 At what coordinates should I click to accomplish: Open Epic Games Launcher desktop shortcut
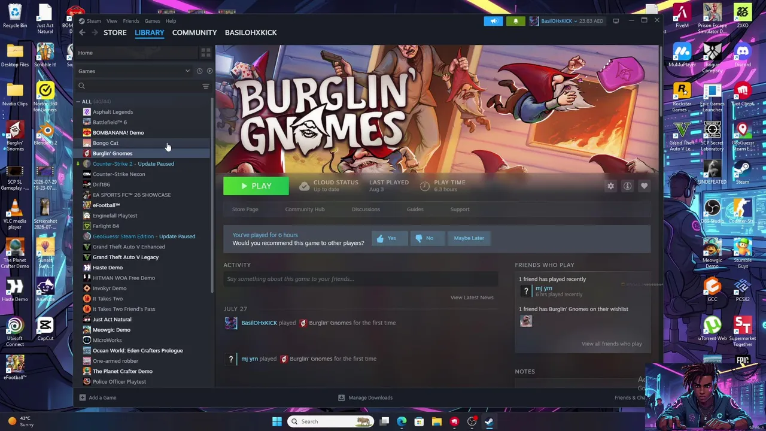(712, 98)
